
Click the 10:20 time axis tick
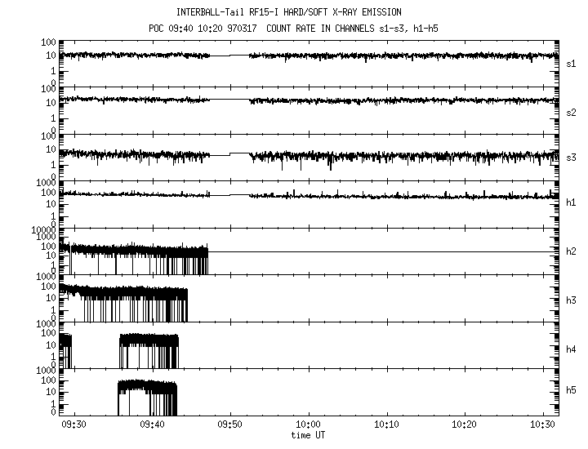pyautogui.click(x=465, y=425)
